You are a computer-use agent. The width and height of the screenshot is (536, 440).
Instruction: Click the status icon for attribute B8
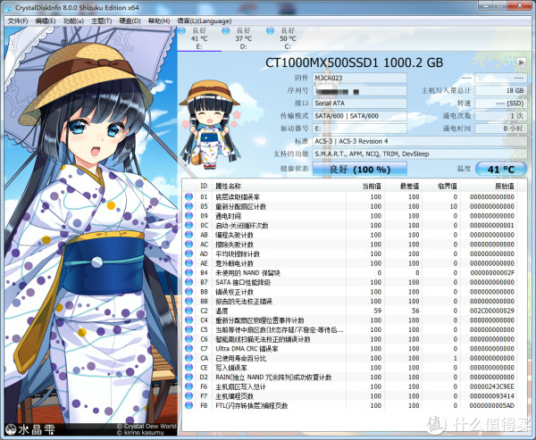click(x=188, y=291)
